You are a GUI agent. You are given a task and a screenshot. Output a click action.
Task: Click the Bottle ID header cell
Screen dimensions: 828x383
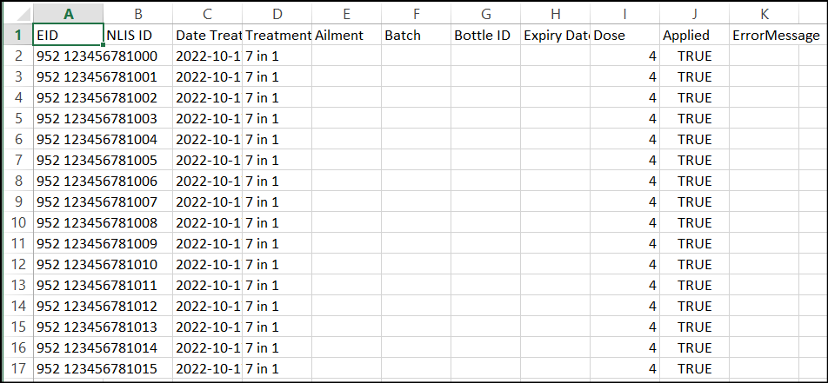tap(485, 36)
